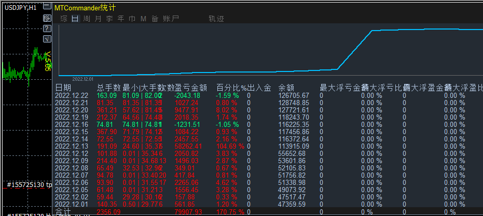Viewport: 483px width, 216px height.
Task: Select the 2022.12.15 date row
Action: pyautogui.click(x=72, y=132)
